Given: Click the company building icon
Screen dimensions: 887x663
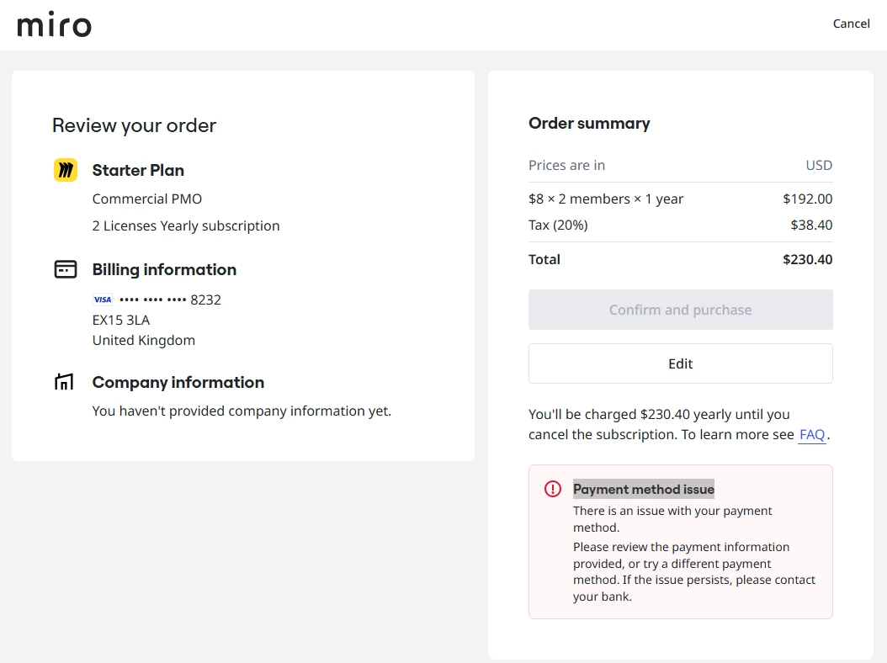Looking at the screenshot, I should point(65,383).
